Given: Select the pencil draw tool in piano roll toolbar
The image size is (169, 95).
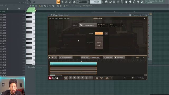Looking at the screenshot, I should pos(40,6).
